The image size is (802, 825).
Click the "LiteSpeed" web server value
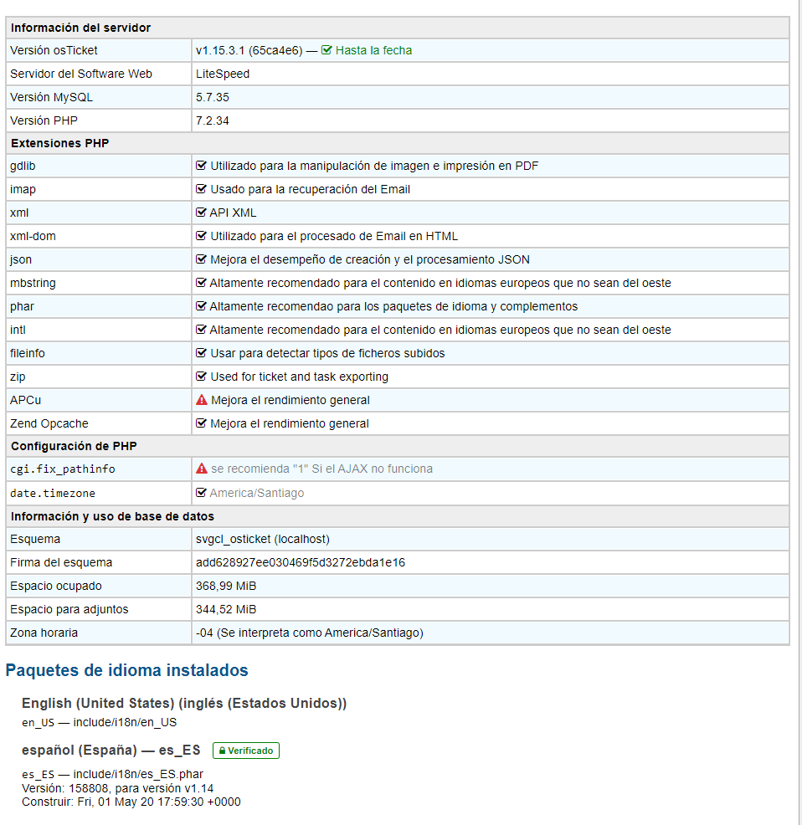click(223, 74)
